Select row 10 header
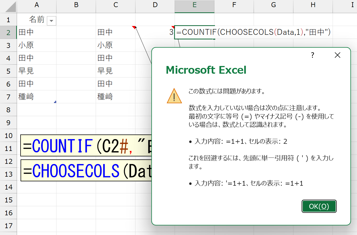Viewport: 357px width, 235px height. 8,135
